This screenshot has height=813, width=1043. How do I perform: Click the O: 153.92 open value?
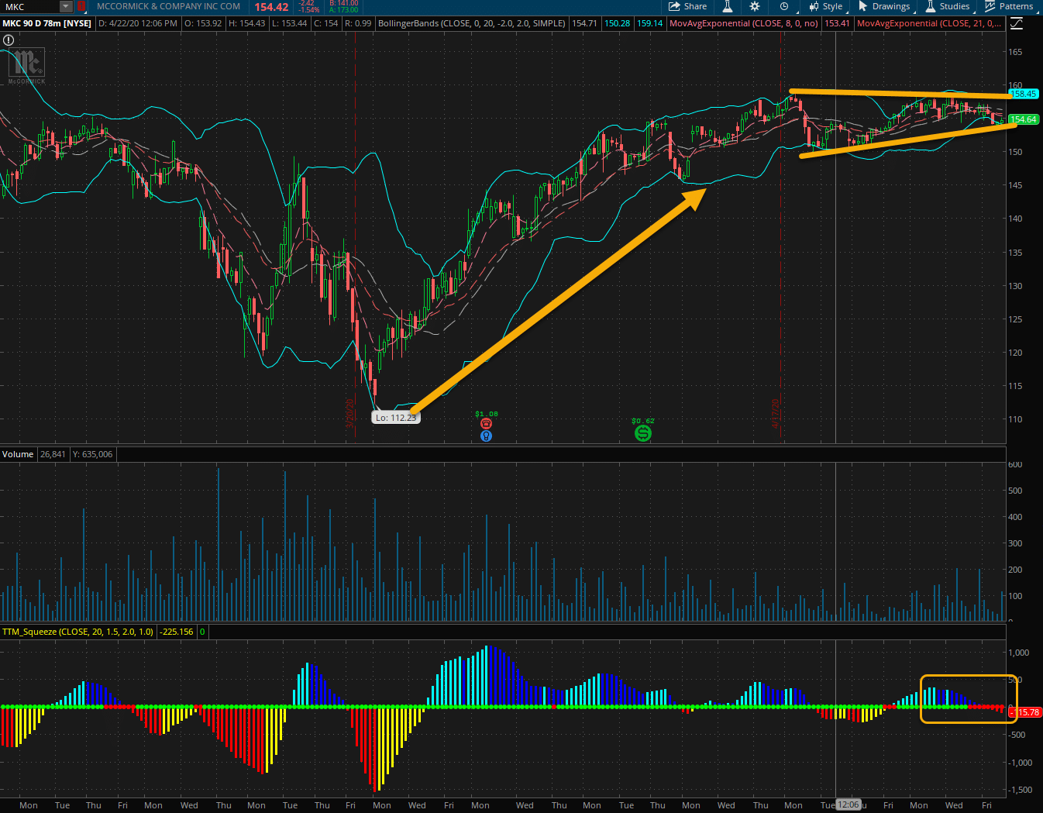point(203,23)
